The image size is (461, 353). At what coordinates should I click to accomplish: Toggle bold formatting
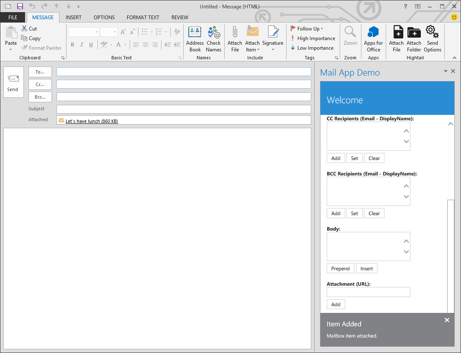(x=72, y=44)
